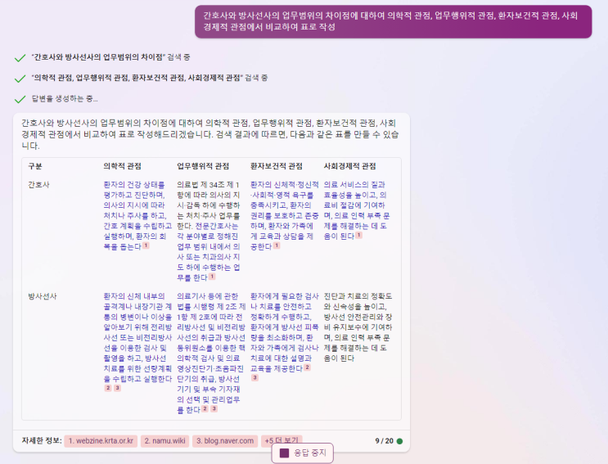Click the '간호사' row label
The width and height of the screenshot is (608, 464).
click(x=38, y=185)
